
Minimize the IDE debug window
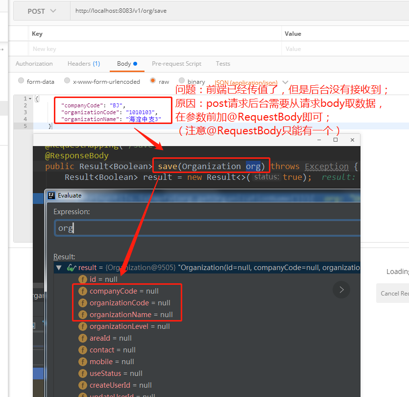coord(319,140)
